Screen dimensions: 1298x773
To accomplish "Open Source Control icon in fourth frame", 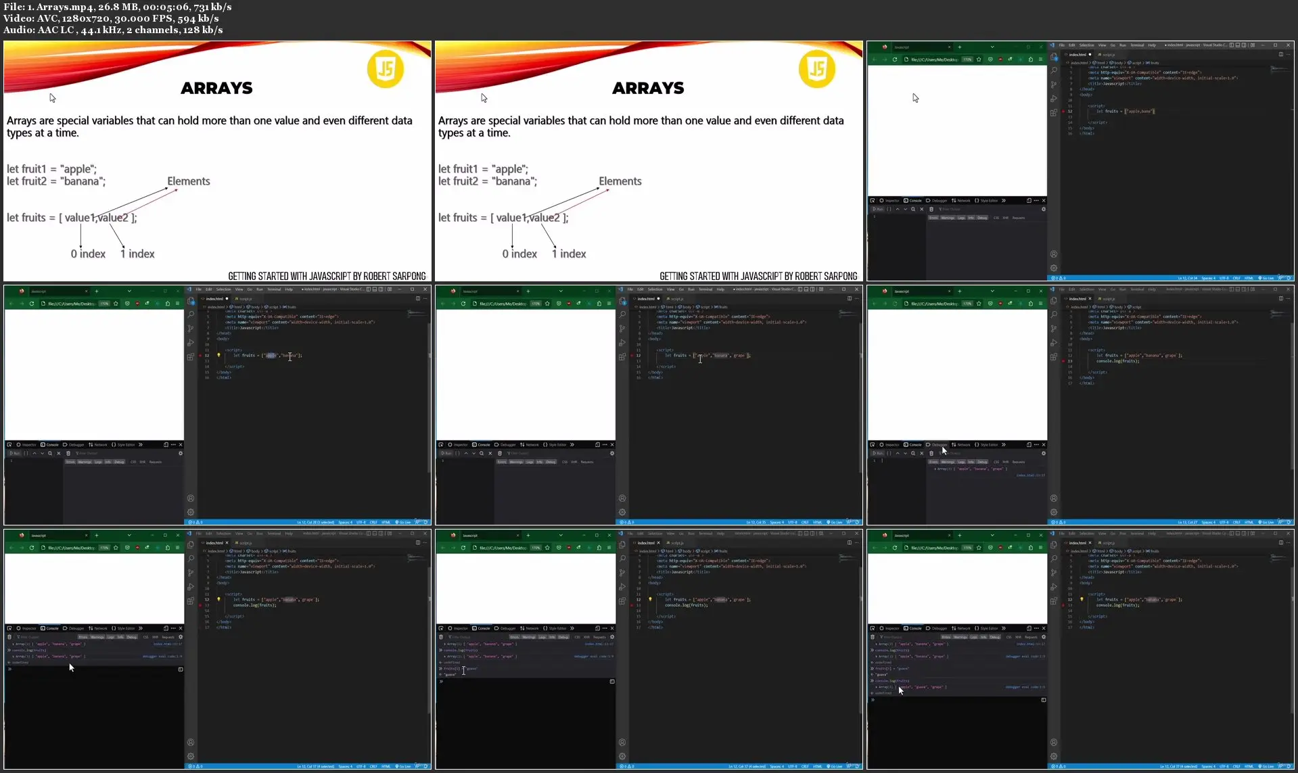I will point(191,329).
